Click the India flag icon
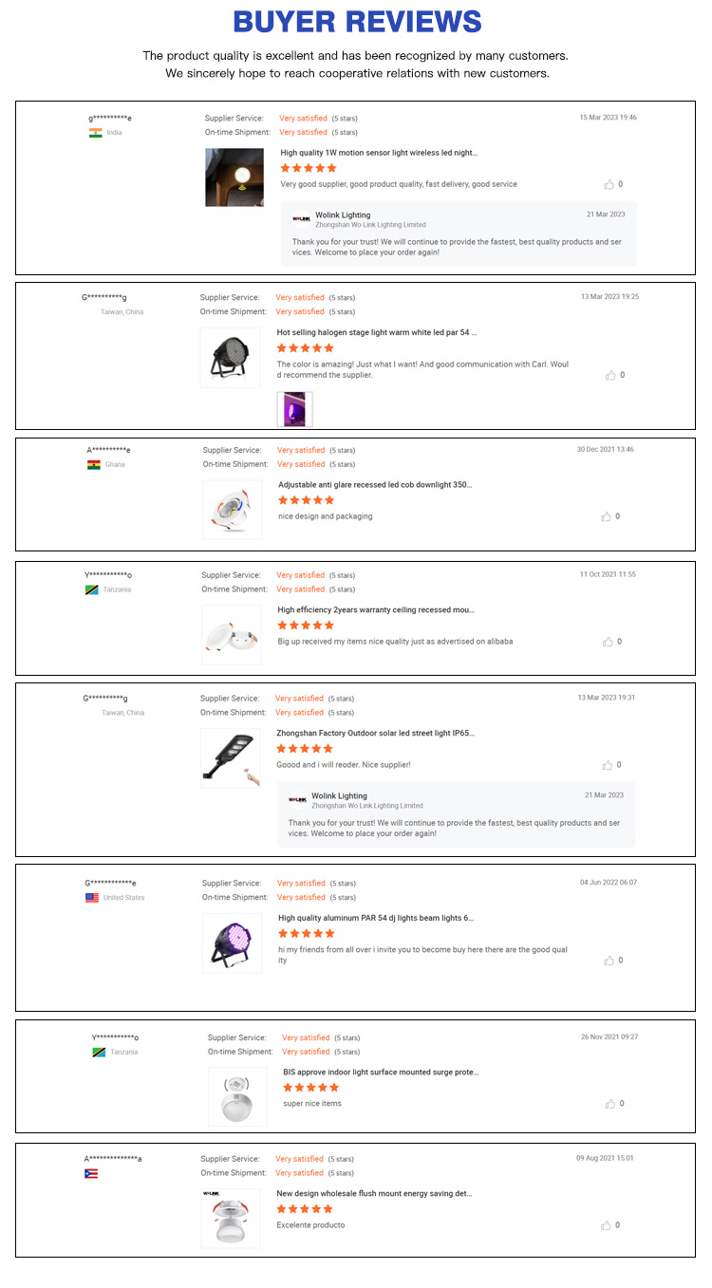Image resolution: width=712 pixels, height=1288 pixels. pos(95,133)
